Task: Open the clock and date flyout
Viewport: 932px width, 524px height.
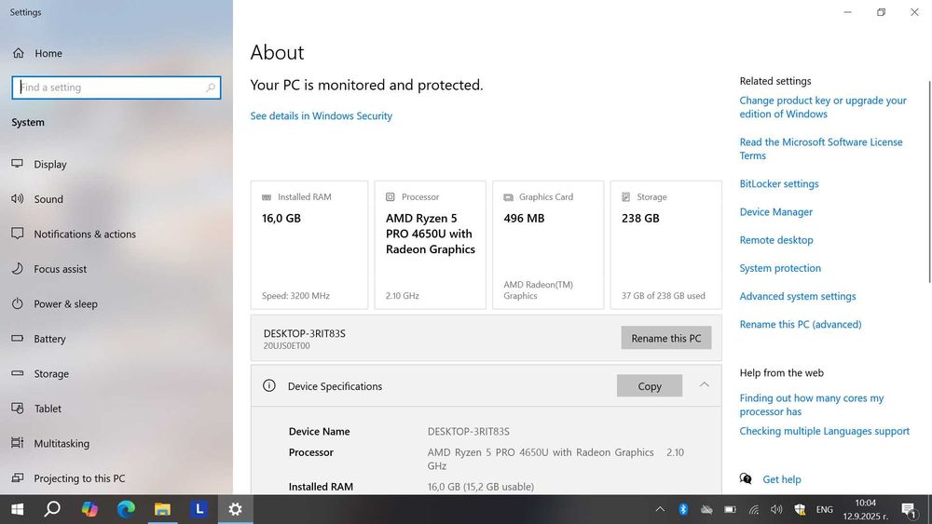Action: point(866,509)
